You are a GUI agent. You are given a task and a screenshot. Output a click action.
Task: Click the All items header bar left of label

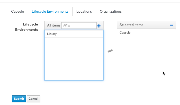pos(46,25)
